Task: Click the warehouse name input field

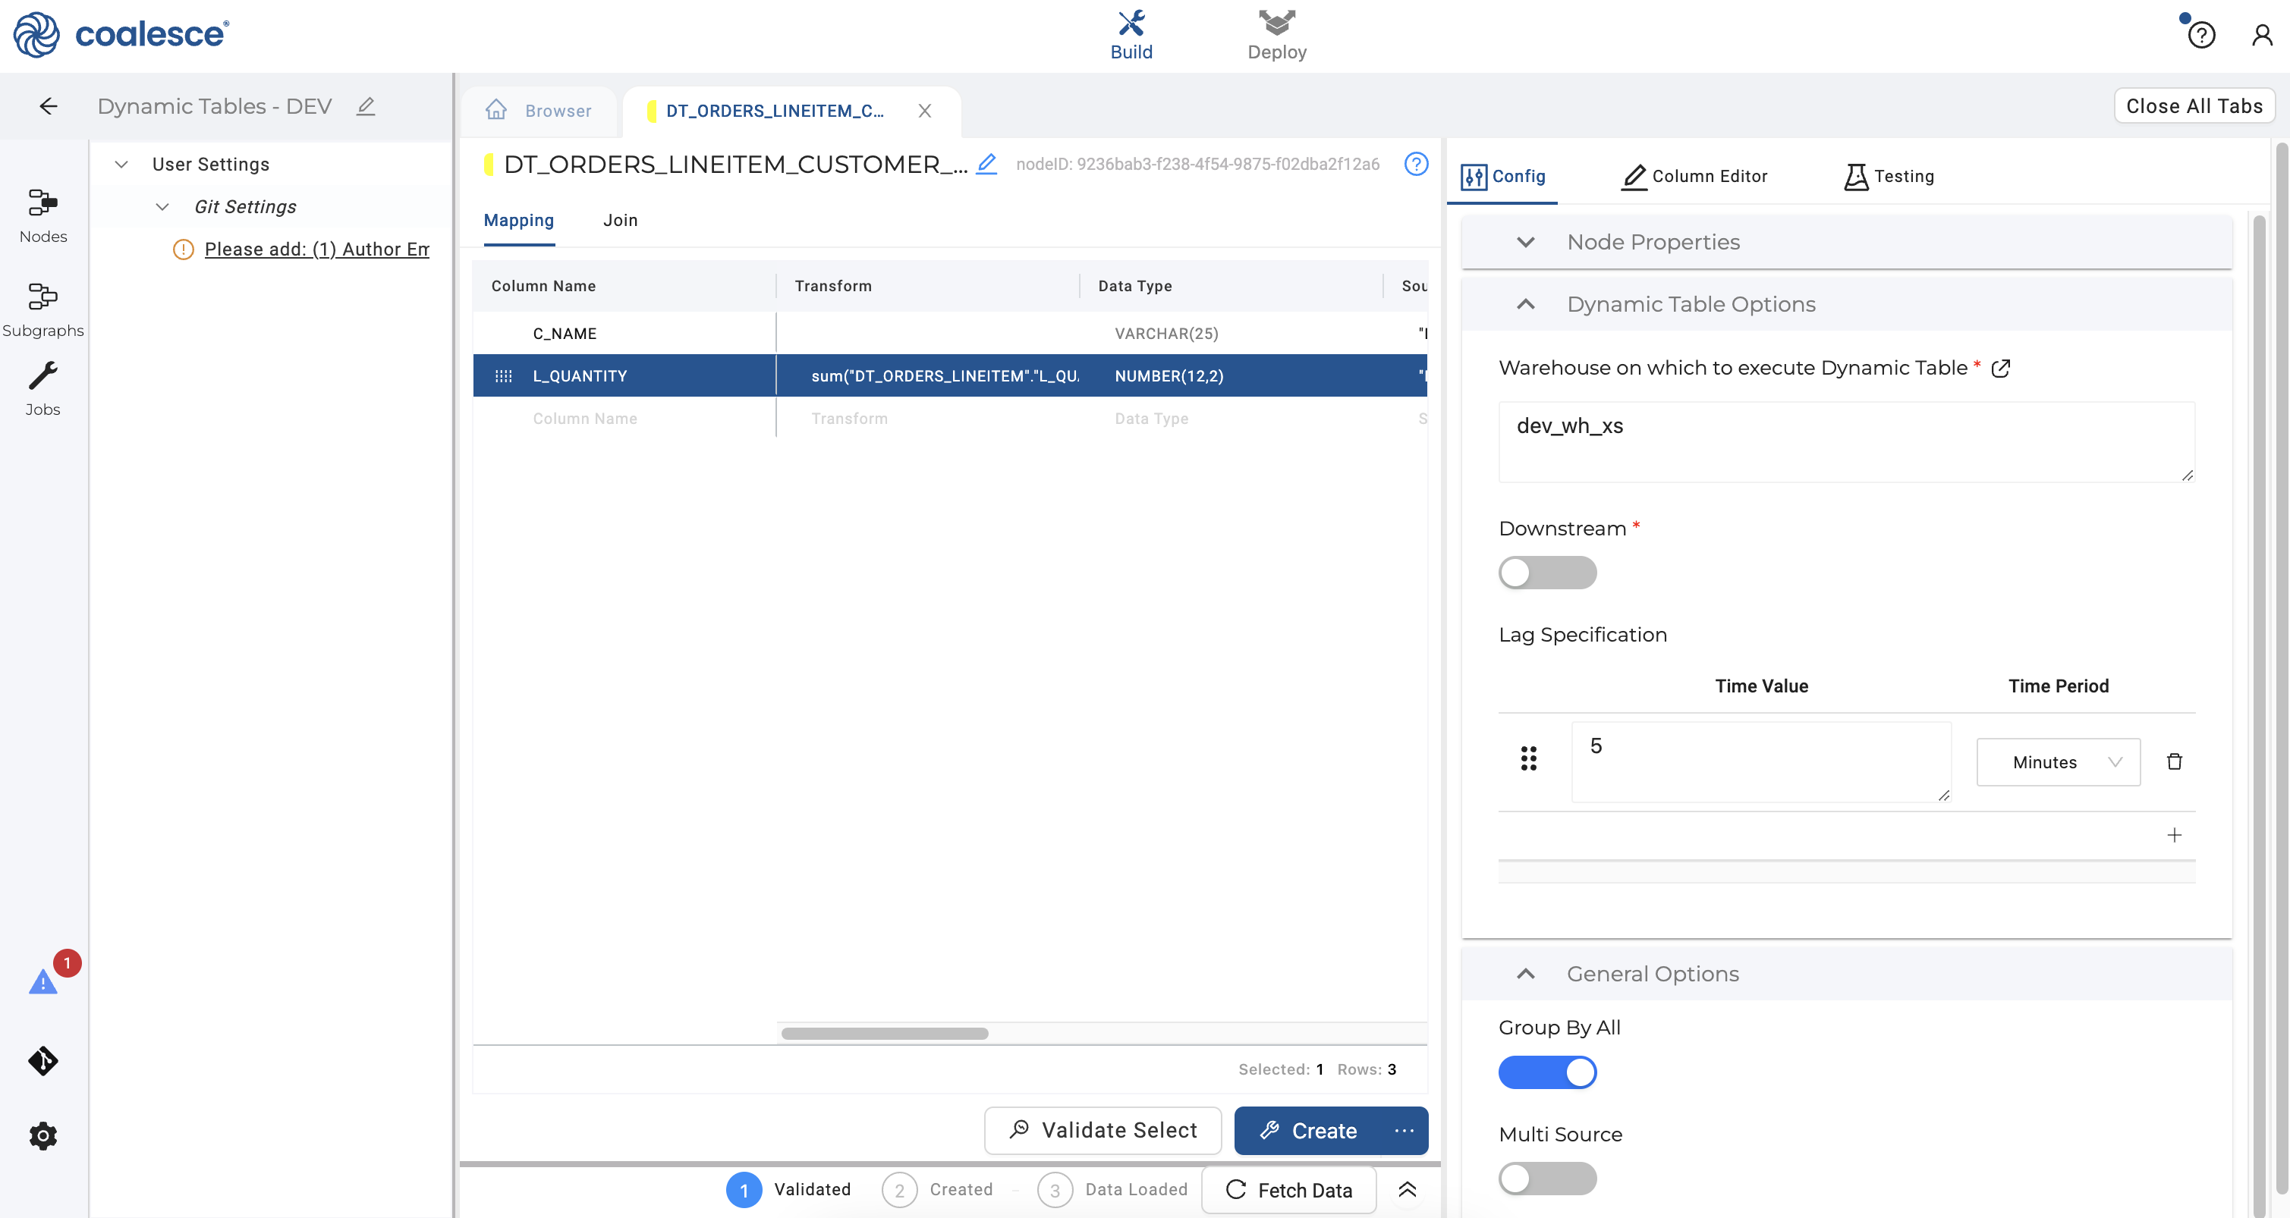Action: (1845, 441)
